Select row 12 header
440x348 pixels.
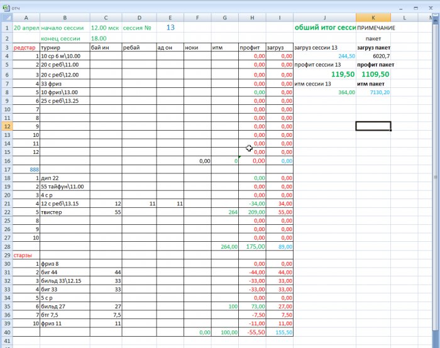8,126
